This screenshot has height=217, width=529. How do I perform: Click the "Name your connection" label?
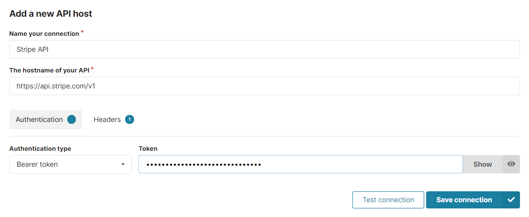coord(44,34)
